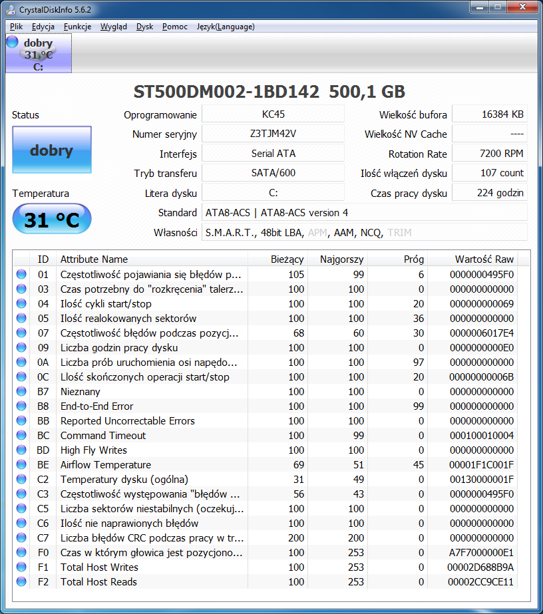Click raw value 00001F1C001F
The height and width of the screenshot is (614, 543).
tap(481, 464)
